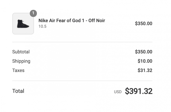This screenshot has height=112, width=171.
Task: Click the USD currency indicator
Action: [118, 92]
